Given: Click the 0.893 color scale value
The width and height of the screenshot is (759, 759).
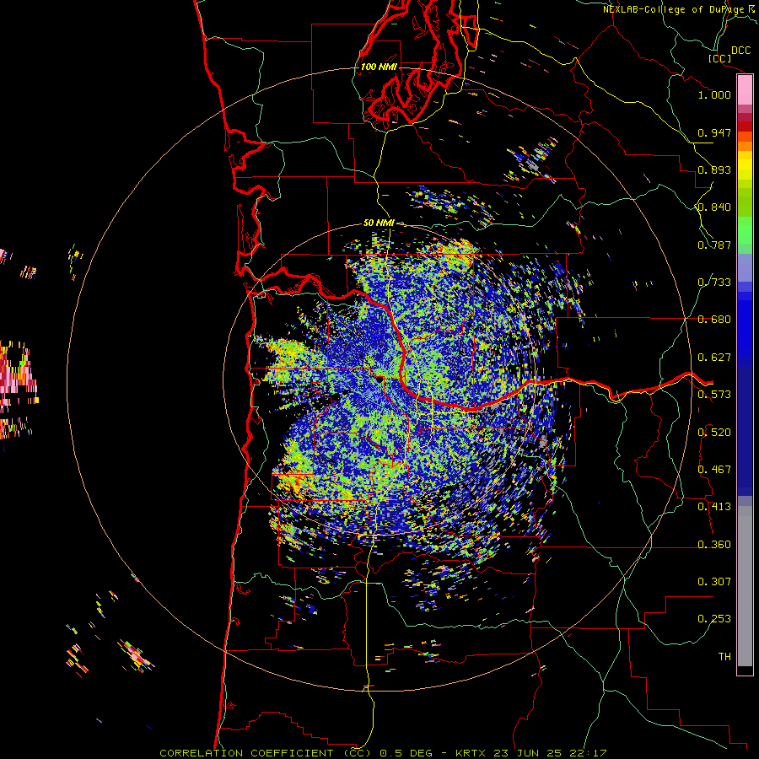Looking at the screenshot, I should [714, 170].
